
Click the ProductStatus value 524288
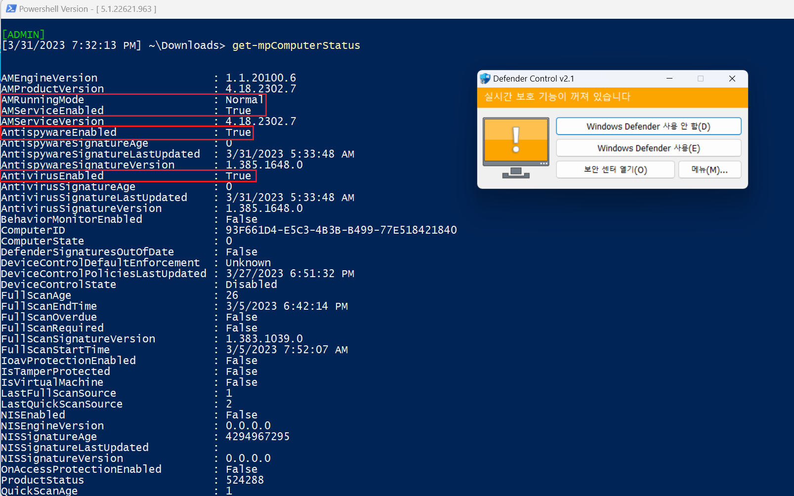pyautogui.click(x=245, y=480)
